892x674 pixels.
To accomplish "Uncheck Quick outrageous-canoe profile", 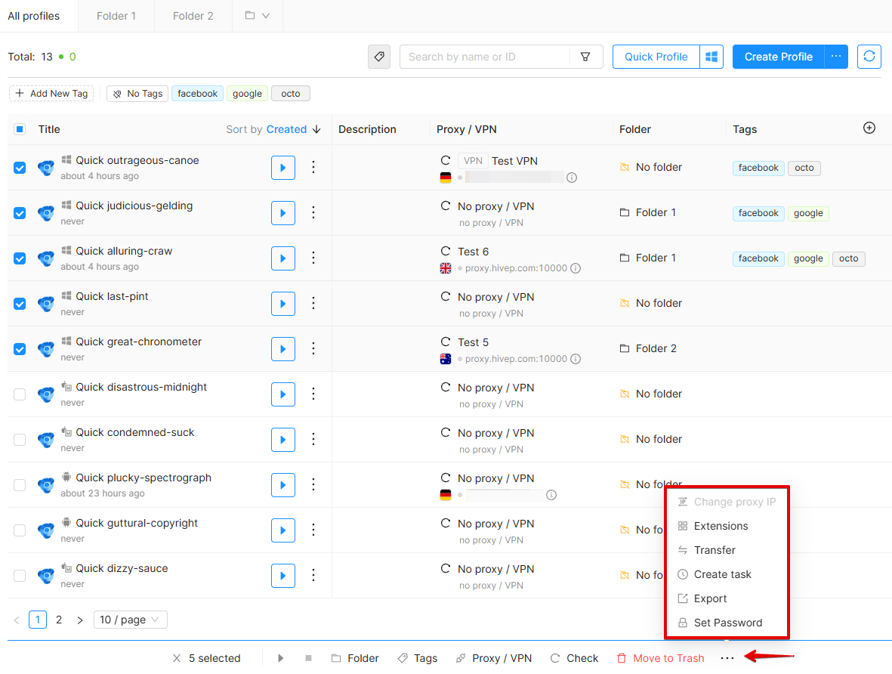I will [x=20, y=168].
